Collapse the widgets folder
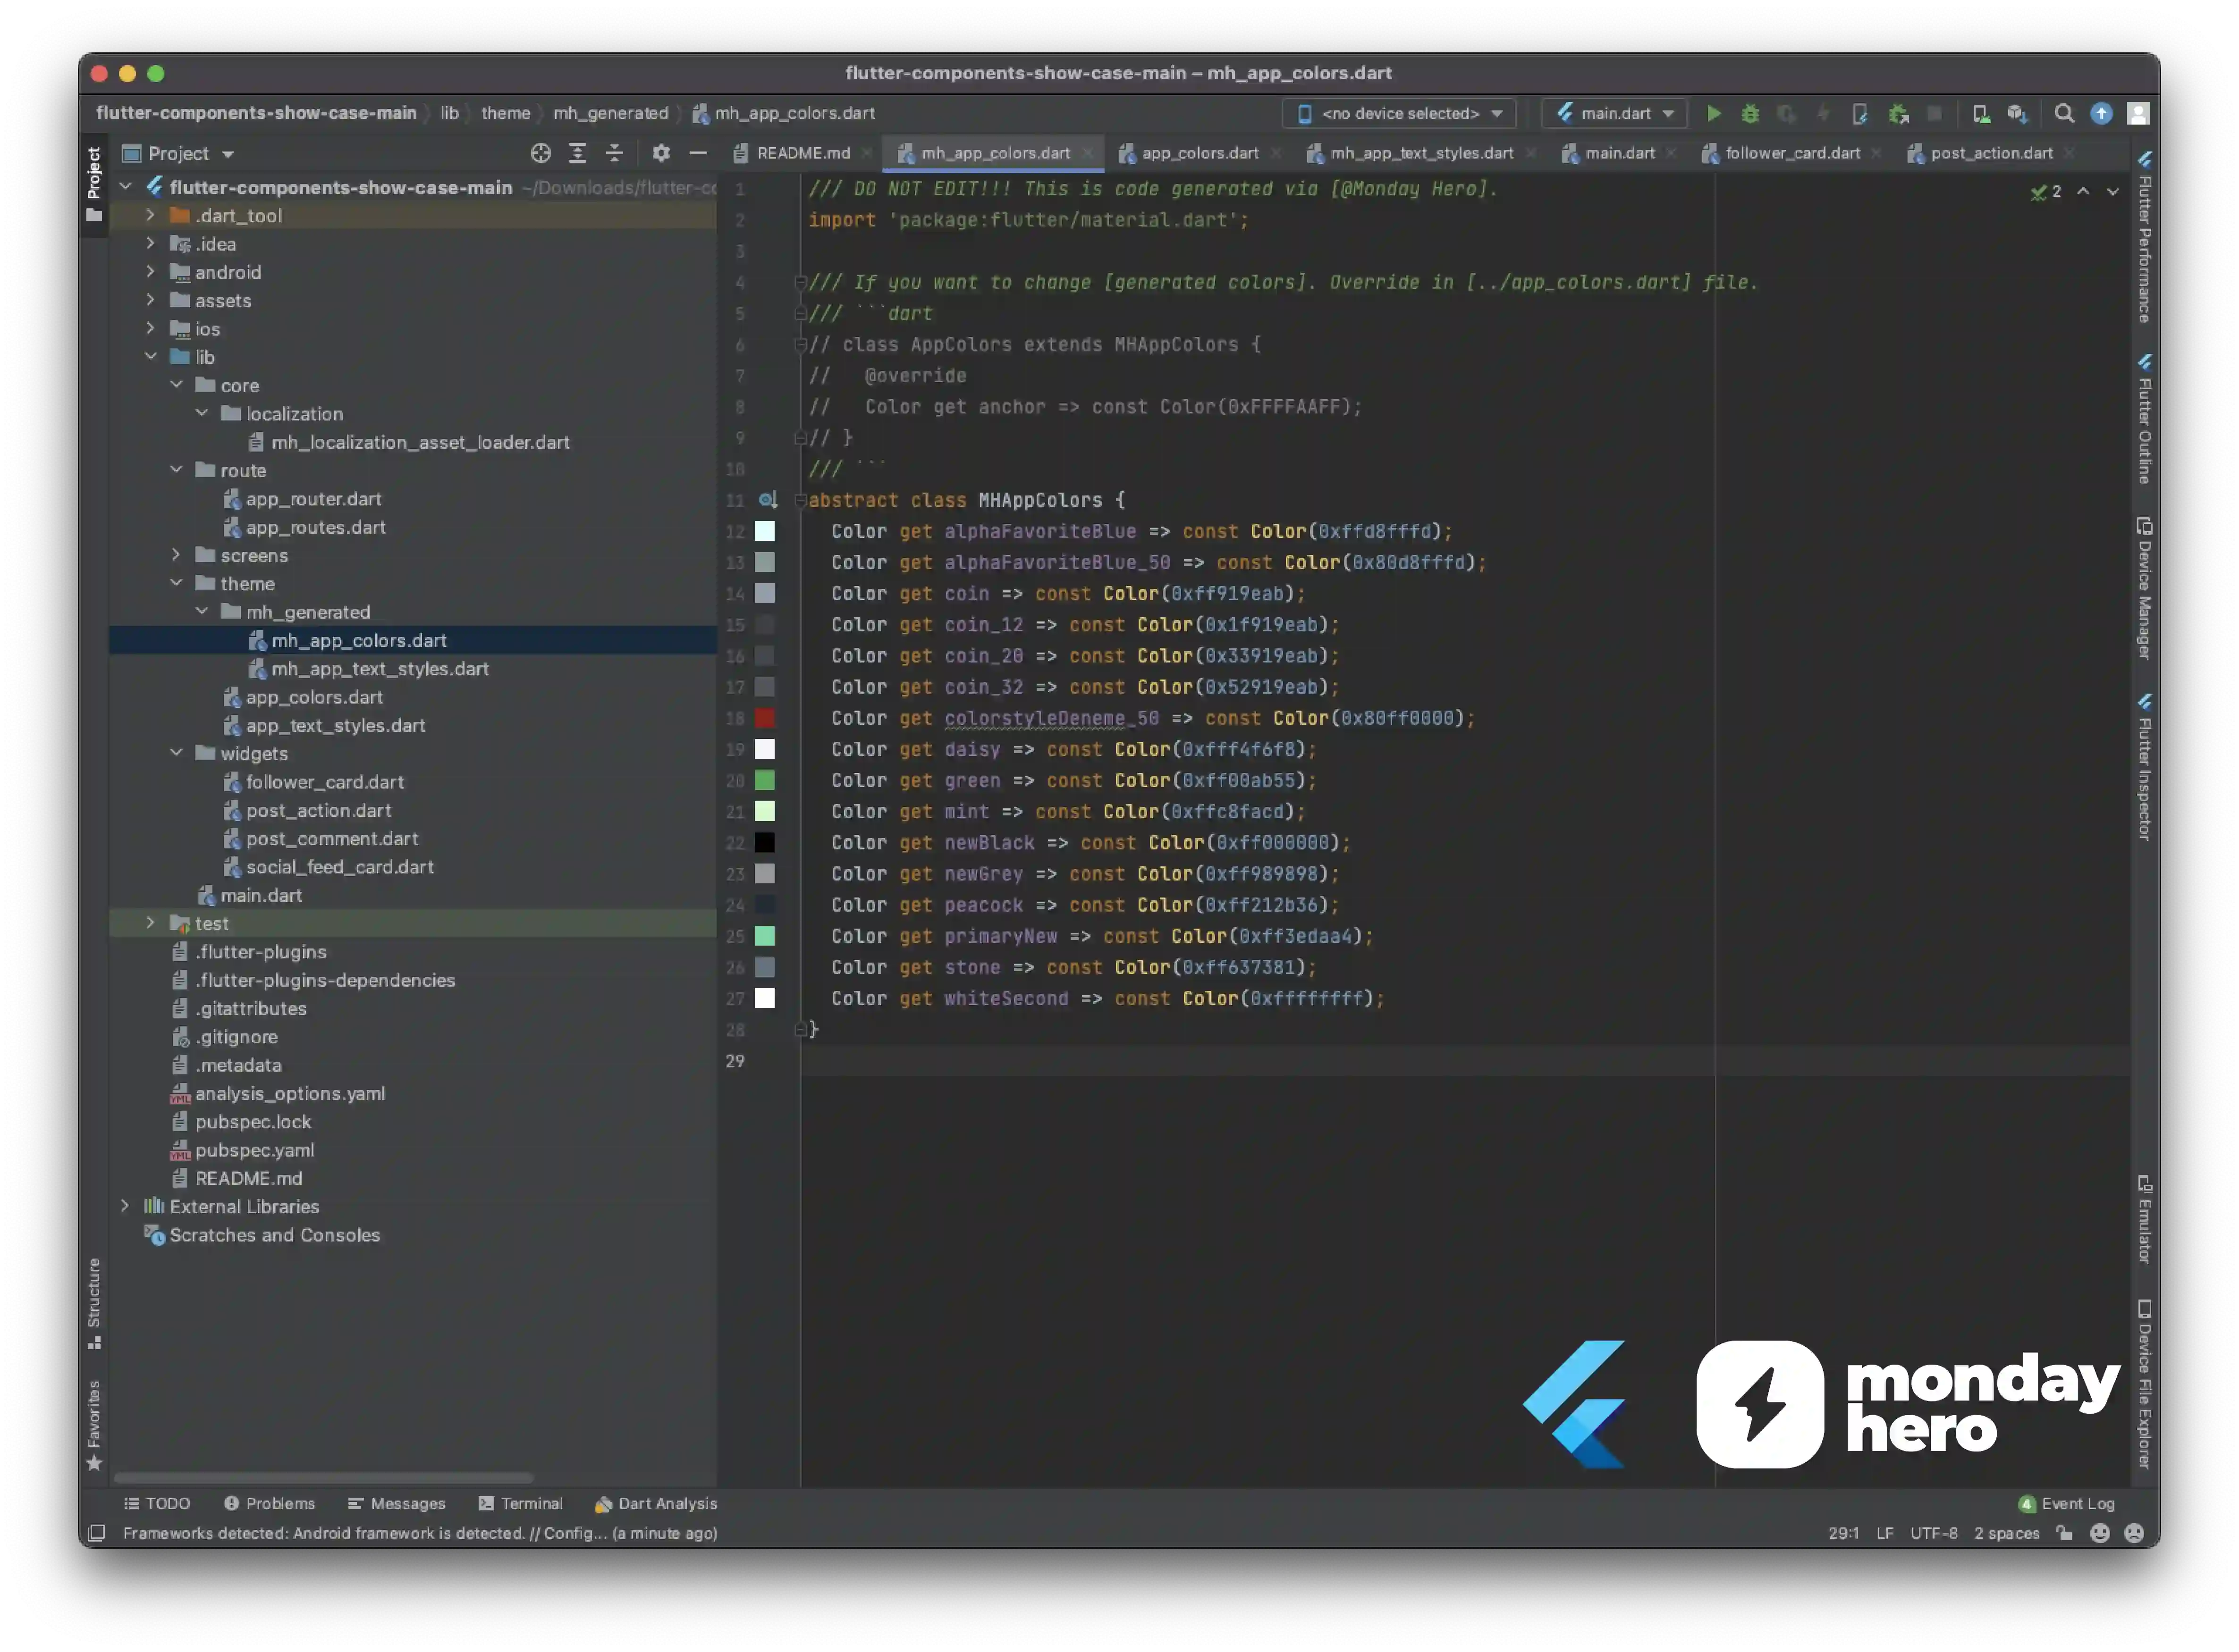 176,753
